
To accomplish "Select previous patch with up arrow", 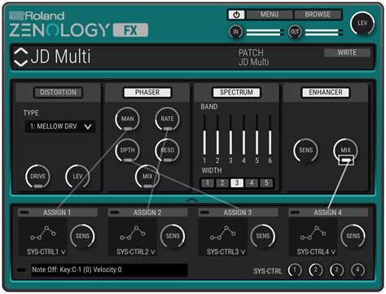I will (21, 51).
